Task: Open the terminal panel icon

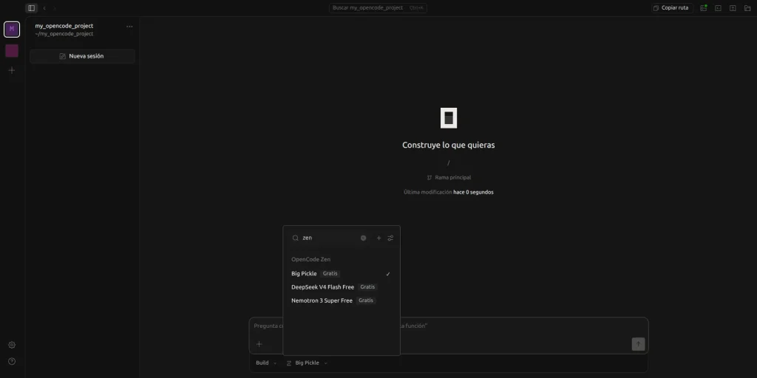Action: tap(718, 7)
